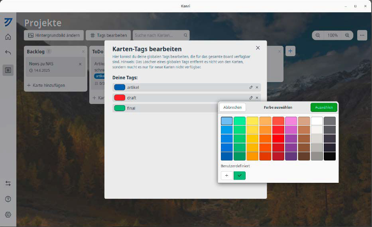Image resolution: width=372 pixels, height=227 pixels.
Task: Click Hintergrundbild ändern button
Action: pos(54,35)
